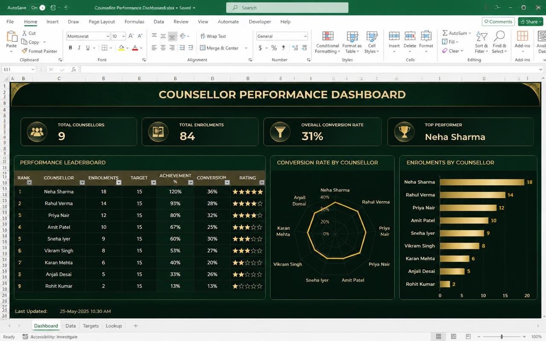Image resolution: width=546 pixels, height=341 pixels.
Task: Click the Paste clipboard icon
Action: coord(12,36)
